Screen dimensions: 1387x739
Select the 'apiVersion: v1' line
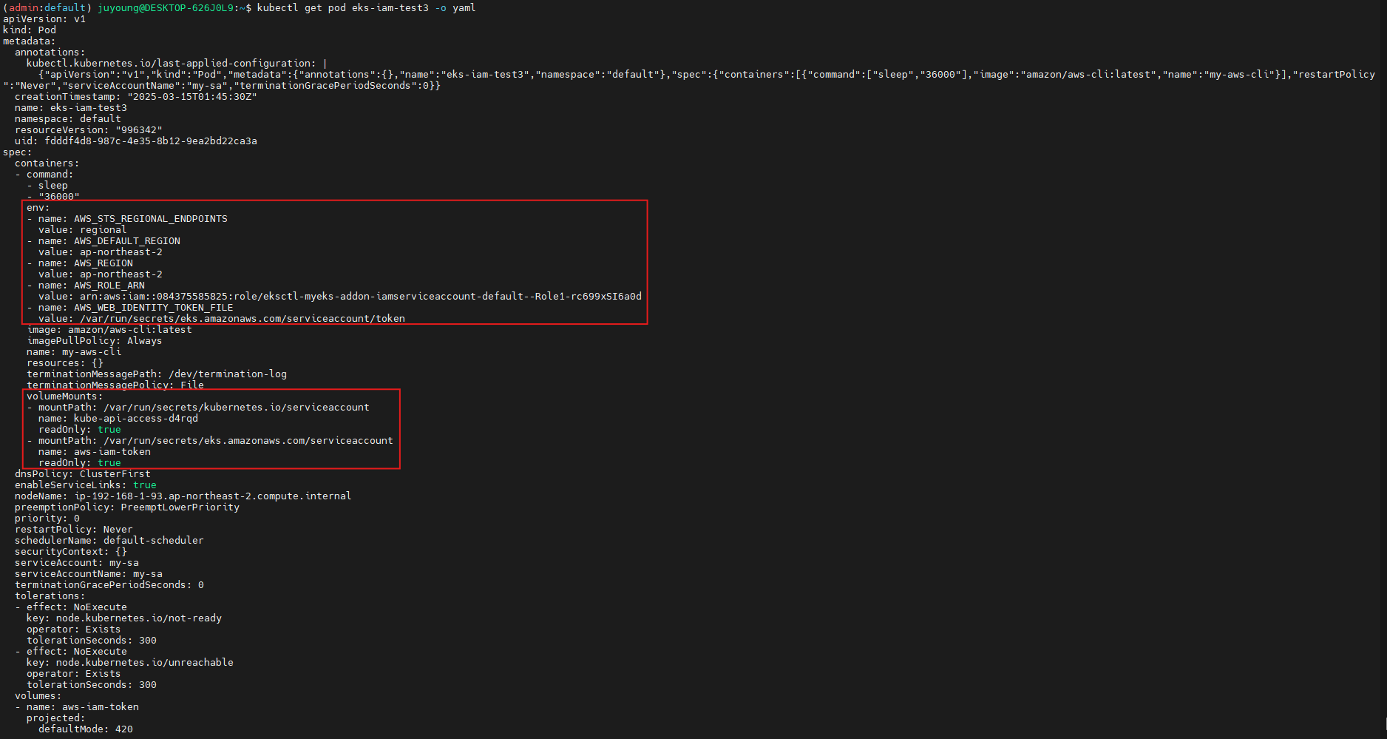click(x=44, y=19)
